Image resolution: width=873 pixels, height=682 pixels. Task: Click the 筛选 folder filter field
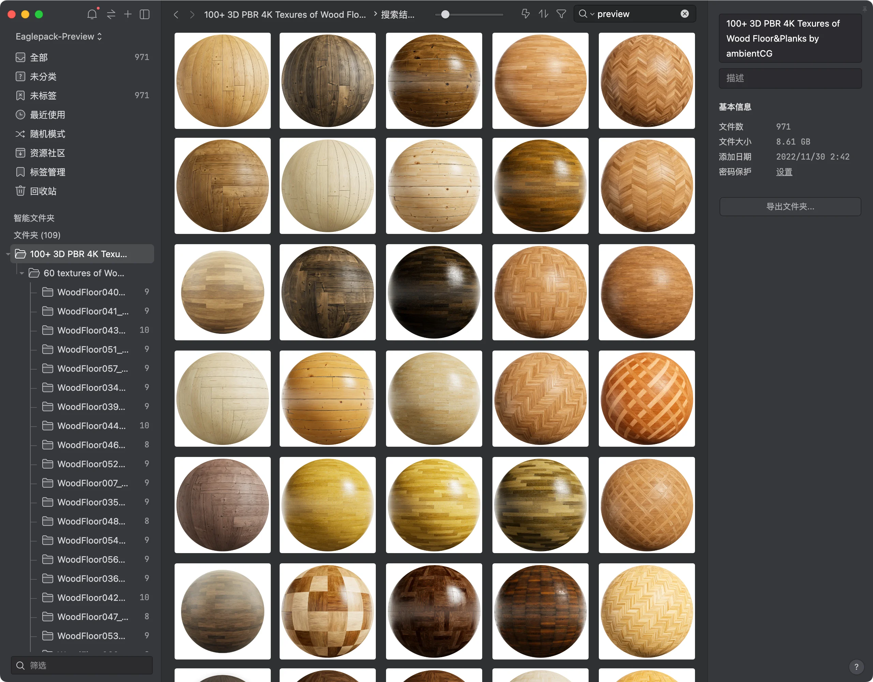click(x=82, y=665)
